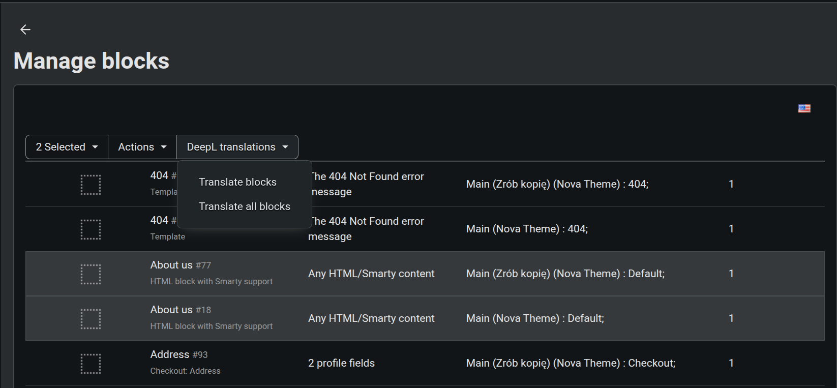This screenshot has height=388, width=837.
Task: Click the dotted block icon for Address #93
Action: point(91,364)
